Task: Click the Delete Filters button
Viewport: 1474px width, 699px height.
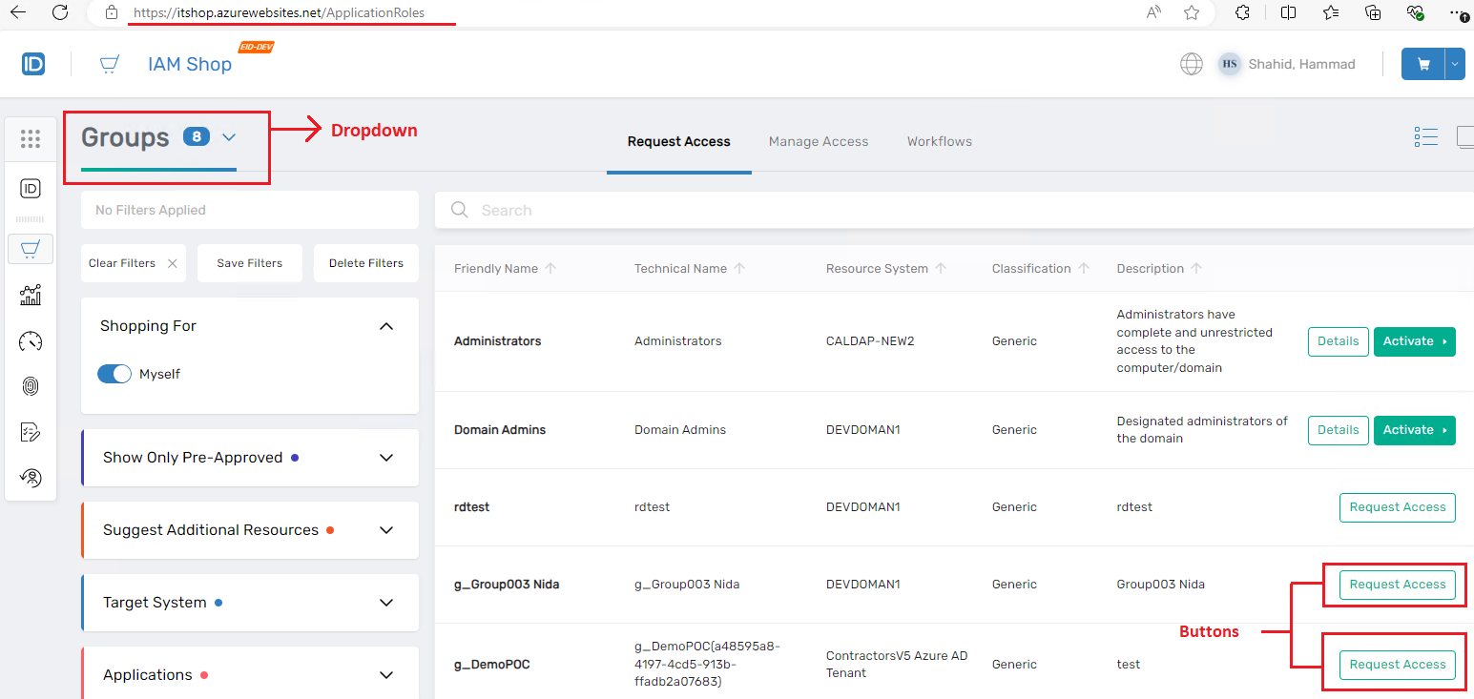Action: (366, 263)
